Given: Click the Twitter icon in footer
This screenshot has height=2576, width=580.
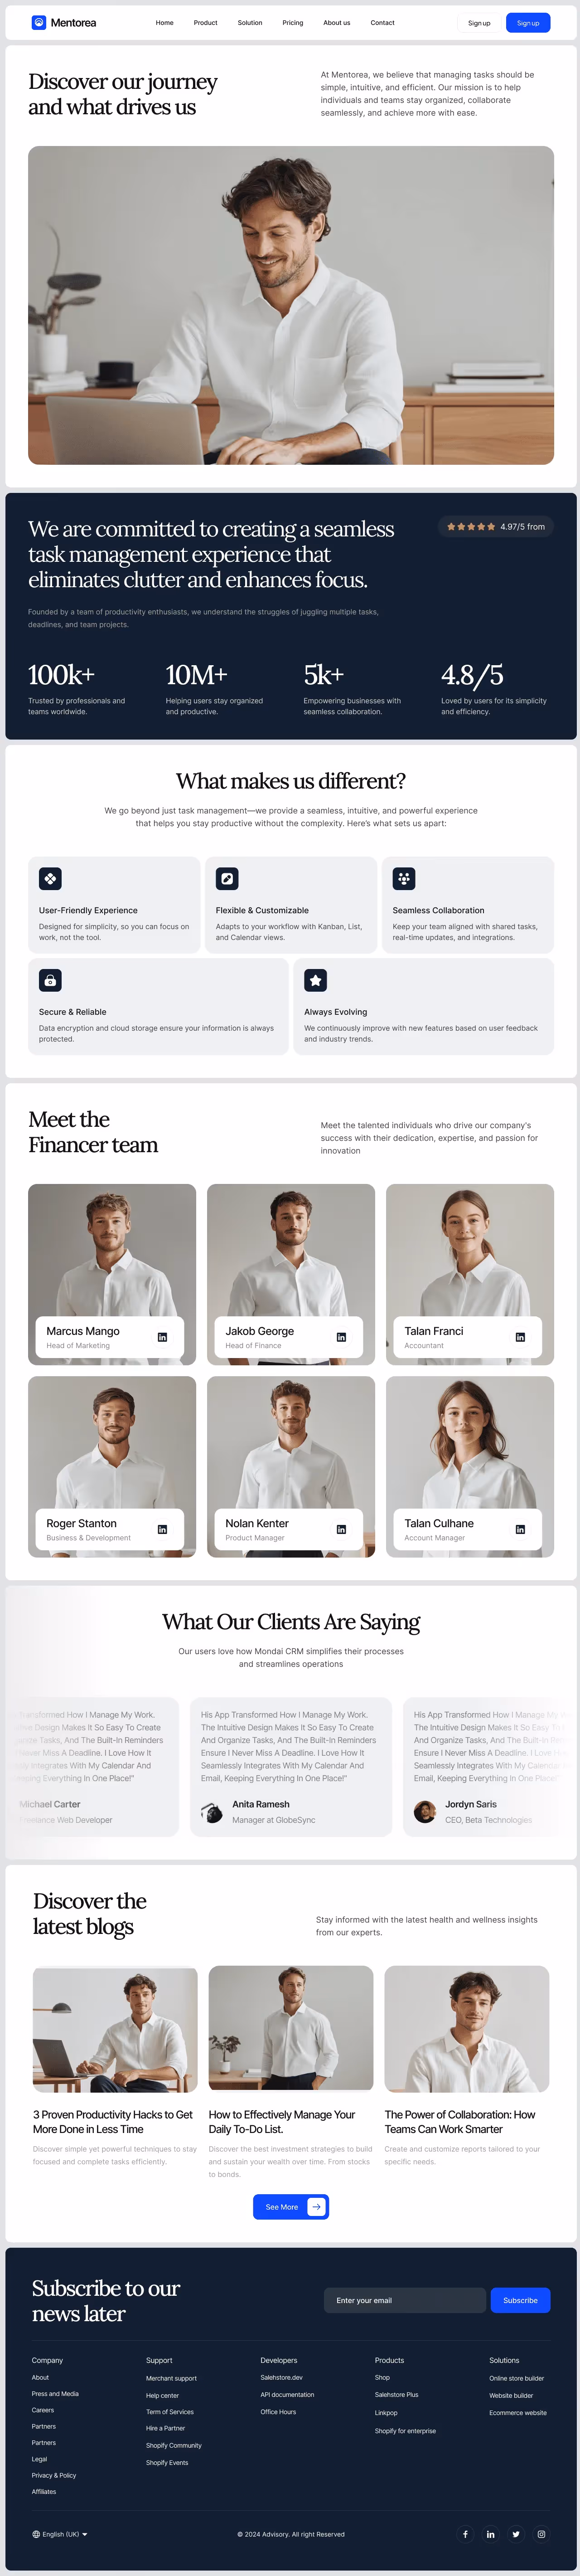Looking at the screenshot, I should coord(516,2534).
